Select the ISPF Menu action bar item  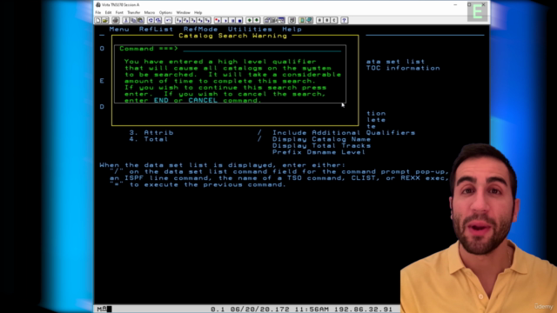[x=119, y=29]
